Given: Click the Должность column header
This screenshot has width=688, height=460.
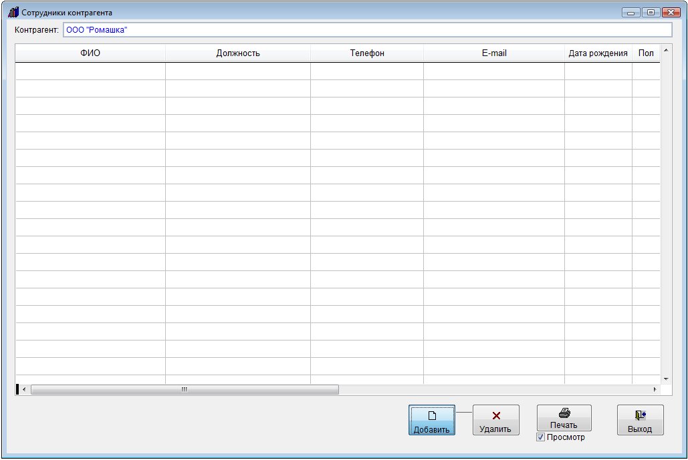Looking at the screenshot, I should click(238, 53).
